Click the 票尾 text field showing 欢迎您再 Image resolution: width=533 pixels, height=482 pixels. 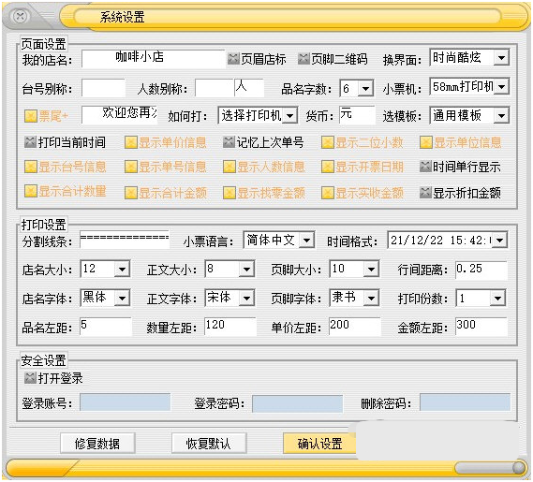tap(119, 115)
